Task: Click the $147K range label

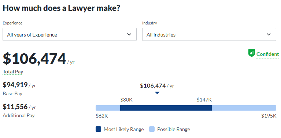Action: tap(204, 100)
